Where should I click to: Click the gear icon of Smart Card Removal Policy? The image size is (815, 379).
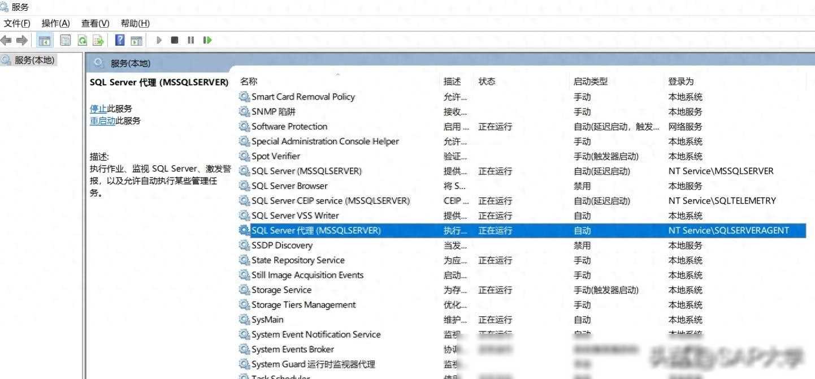click(244, 97)
